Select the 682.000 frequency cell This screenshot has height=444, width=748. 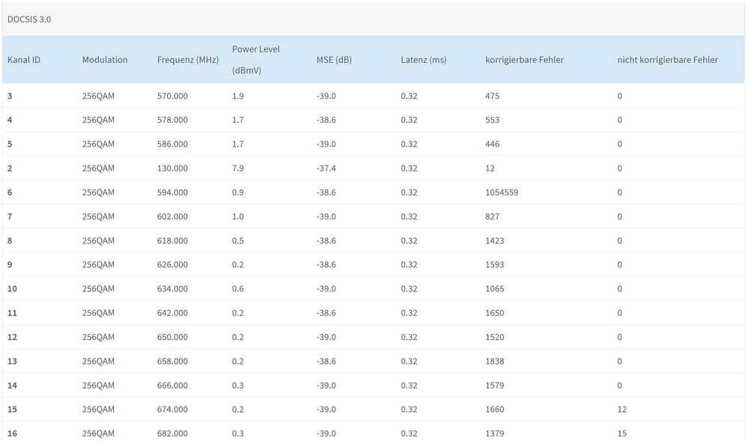coord(172,434)
